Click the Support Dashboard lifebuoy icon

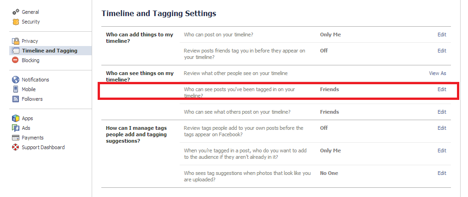16,147
